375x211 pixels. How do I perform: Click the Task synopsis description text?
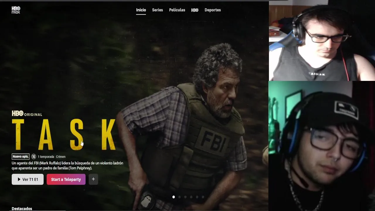coord(67,166)
